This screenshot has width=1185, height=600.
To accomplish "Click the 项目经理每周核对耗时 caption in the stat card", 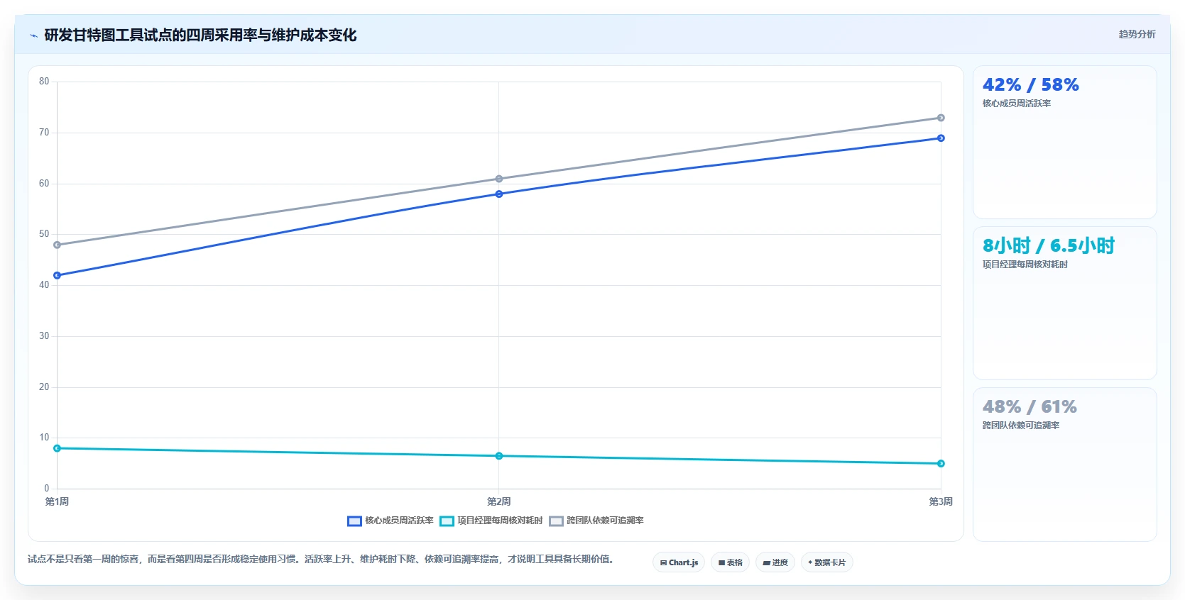I will [1025, 265].
